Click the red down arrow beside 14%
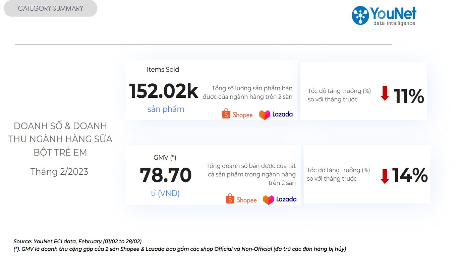The image size is (458, 257). 385,176
